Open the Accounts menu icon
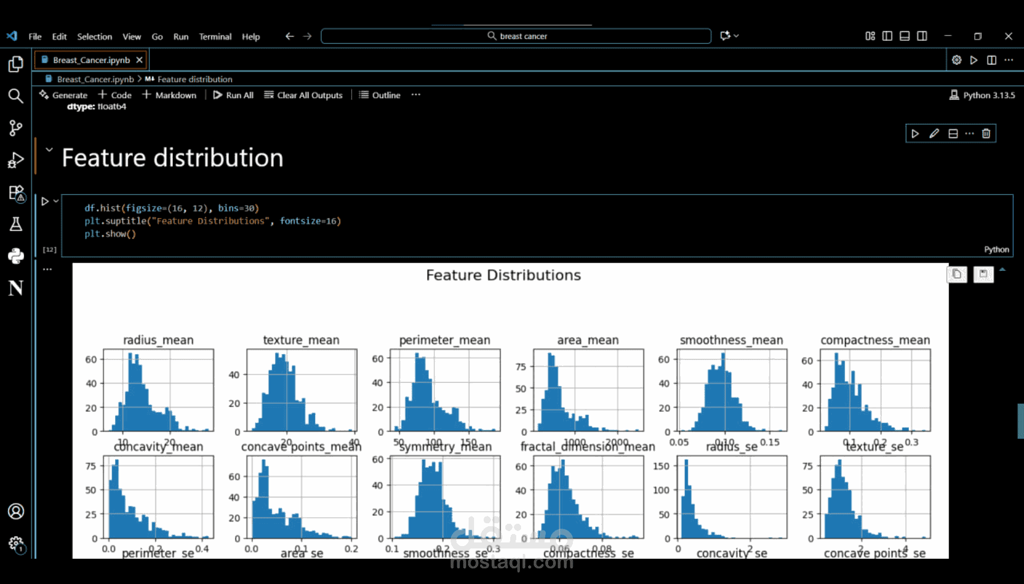 [x=16, y=511]
